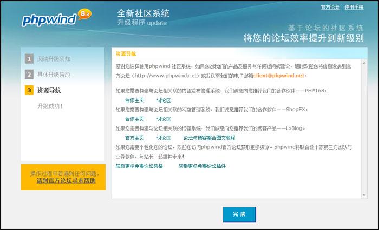Click the 升级成功! step label
The height and width of the screenshot is (230, 379).
(x=50, y=106)
